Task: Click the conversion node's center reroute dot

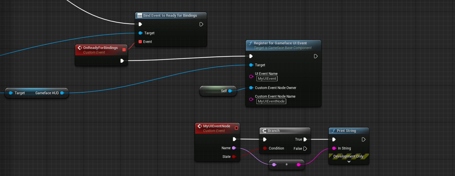Action: [286, 164]
